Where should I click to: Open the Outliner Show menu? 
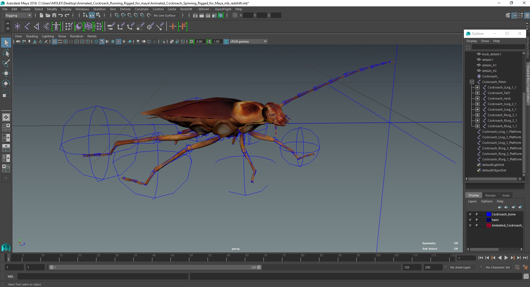click(x=485, y=41)
